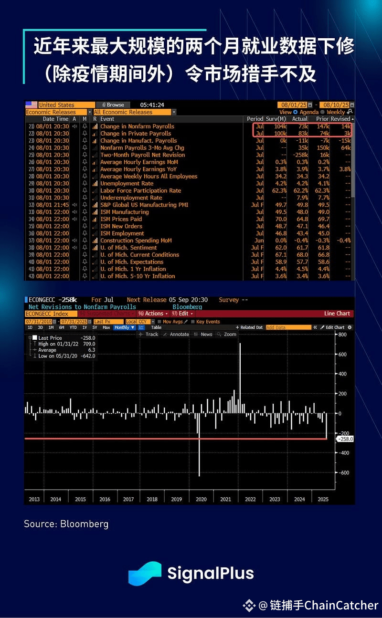
Task: Toggle the Last Price legend checkbox
Action: (34, 338)
